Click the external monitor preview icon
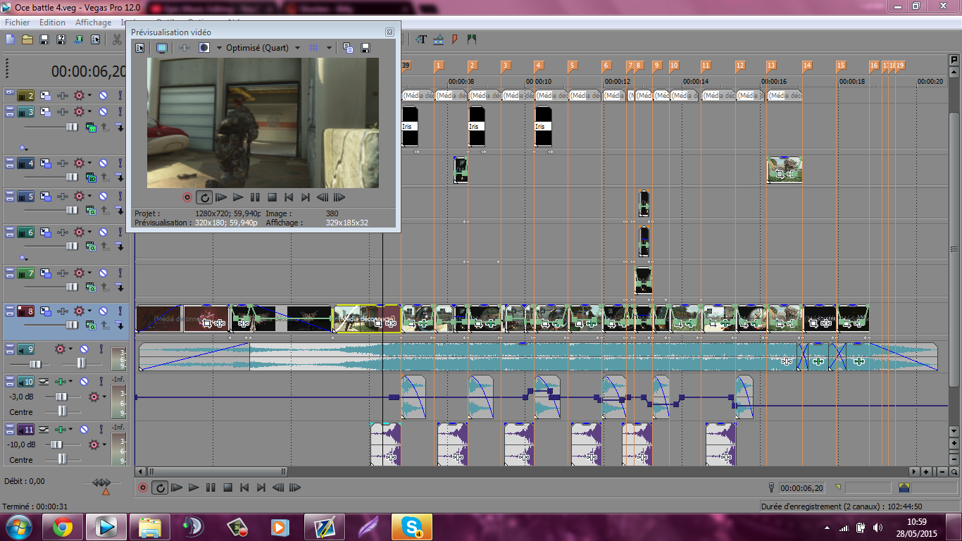Image resolution: width=962 pixels, height=541 pixels. pos(162,48)
